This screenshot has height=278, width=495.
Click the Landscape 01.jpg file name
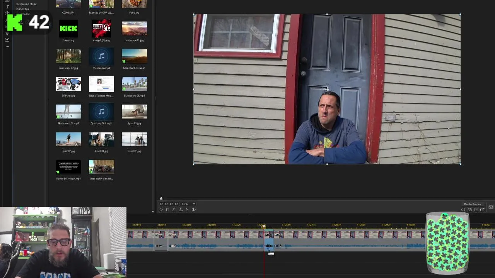[x=134, y=40]
